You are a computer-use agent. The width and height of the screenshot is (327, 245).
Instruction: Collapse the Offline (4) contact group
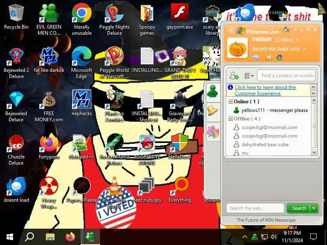click(231, 118)
